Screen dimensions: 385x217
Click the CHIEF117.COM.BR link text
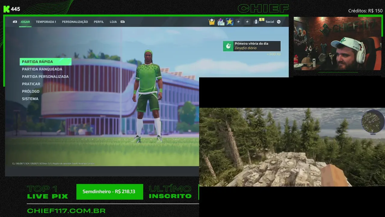coord(66,211)
